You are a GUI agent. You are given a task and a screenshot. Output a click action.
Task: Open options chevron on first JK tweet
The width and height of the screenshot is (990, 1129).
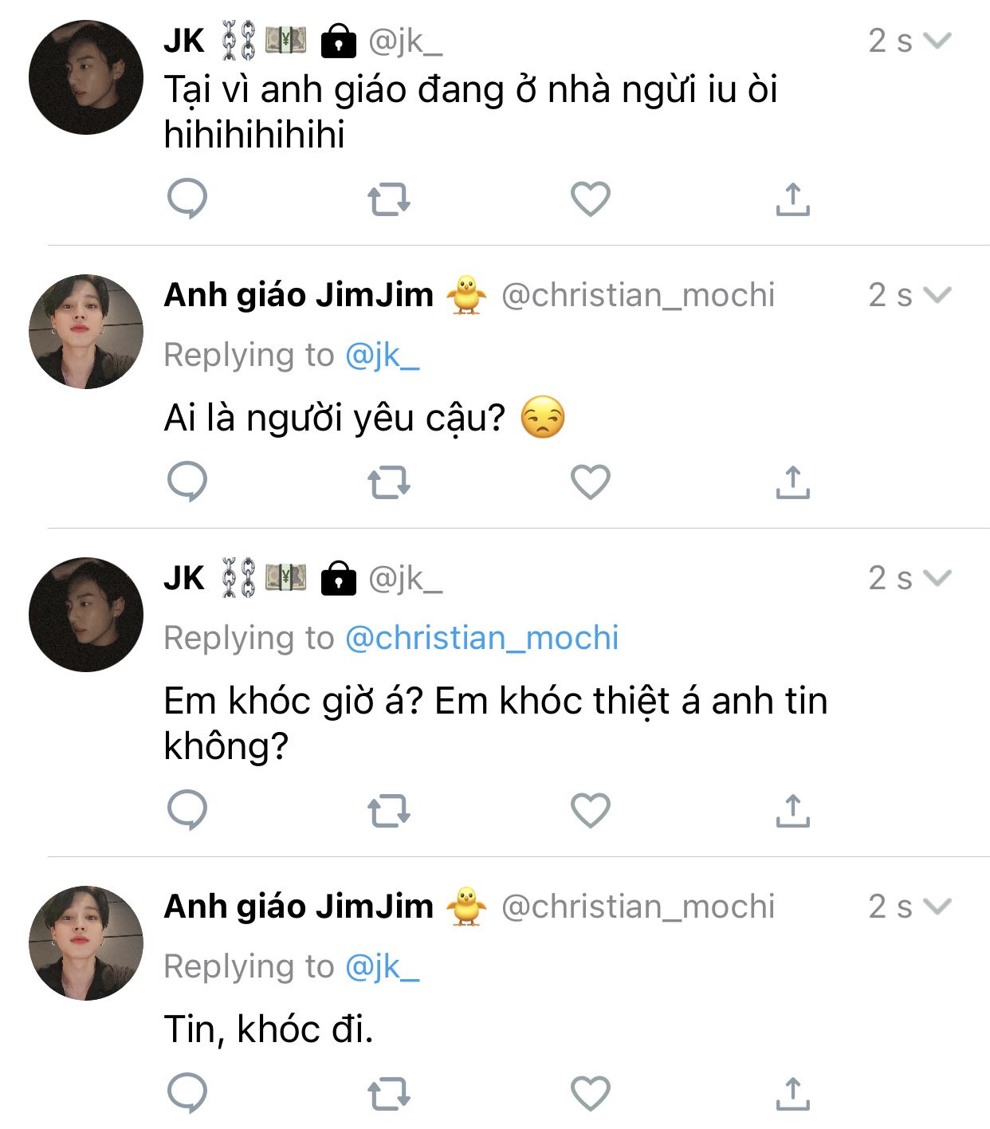[x=937, y=40]
